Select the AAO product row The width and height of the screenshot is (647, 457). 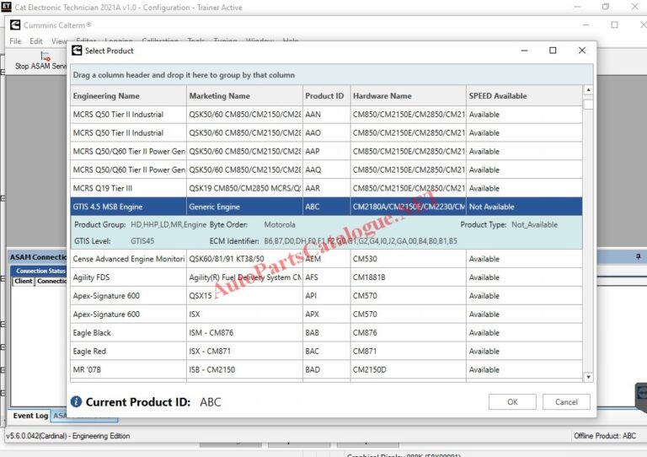click(326, 133)
